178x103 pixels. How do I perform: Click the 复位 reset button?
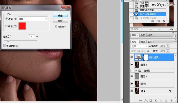point(60,21)
